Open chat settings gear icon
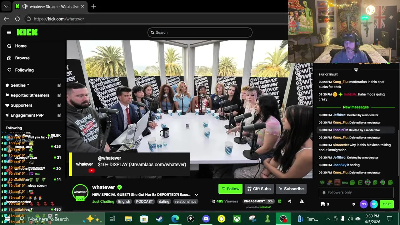Image resolution: width=400 pixels, height=225 pixels. pyautogui.click(x=354, y=204)
